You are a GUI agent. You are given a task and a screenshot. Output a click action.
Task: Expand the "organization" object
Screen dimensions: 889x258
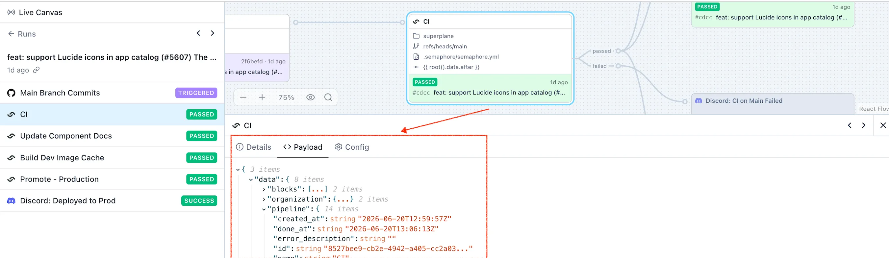264,199
